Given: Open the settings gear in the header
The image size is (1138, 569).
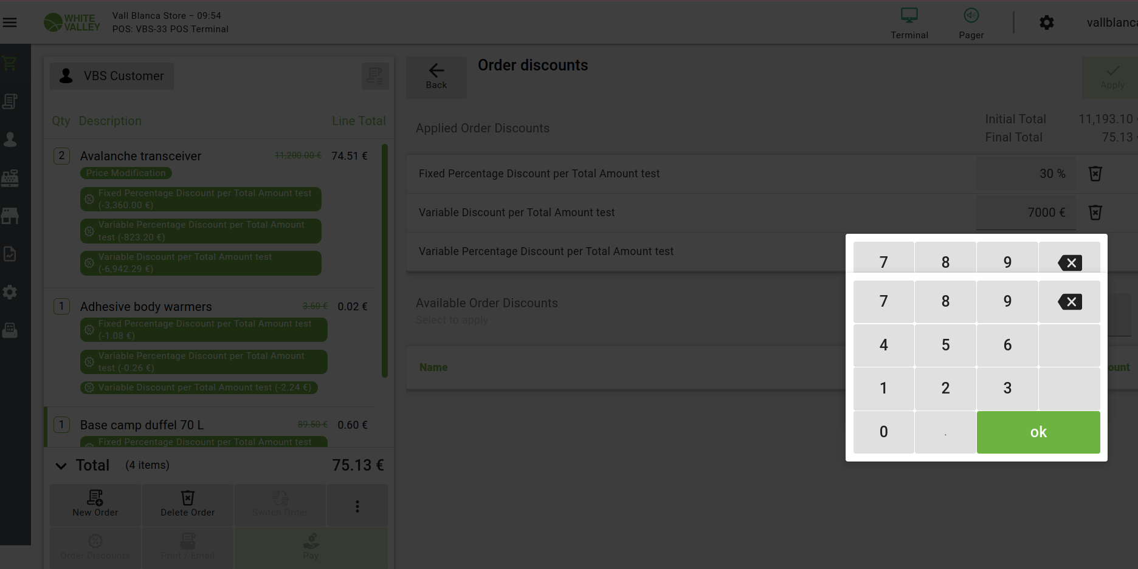Looking at the screenshot, I should [1046, 23].
